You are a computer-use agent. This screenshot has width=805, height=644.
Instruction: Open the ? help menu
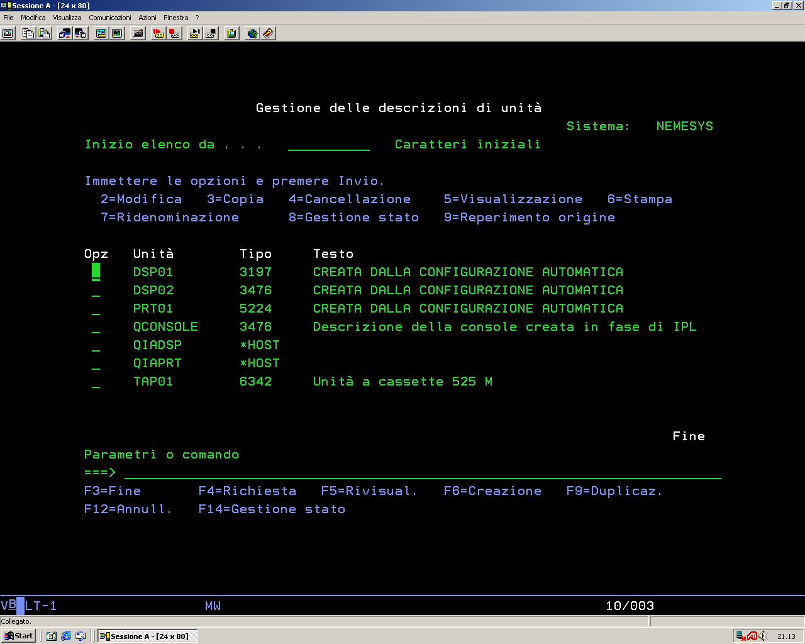click(197, 18)
